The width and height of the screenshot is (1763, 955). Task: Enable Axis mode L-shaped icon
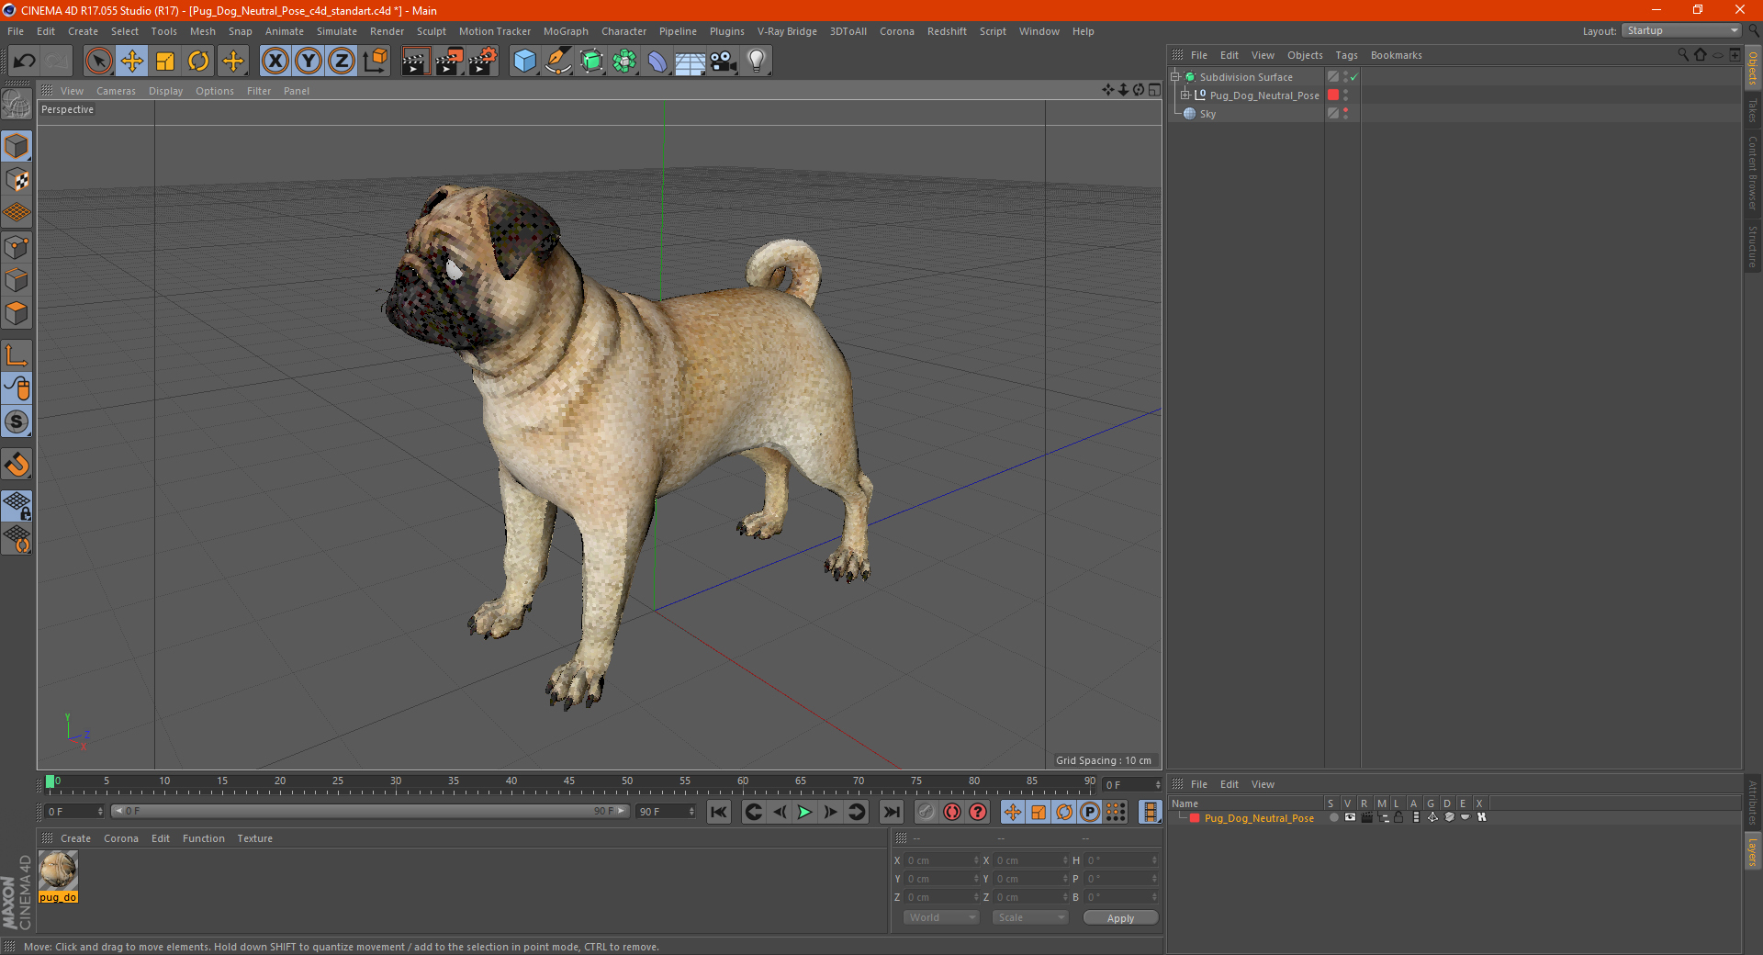coord(17,355)
